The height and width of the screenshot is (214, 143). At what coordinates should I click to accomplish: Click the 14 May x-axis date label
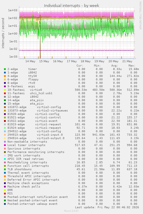tap(30, 61)
